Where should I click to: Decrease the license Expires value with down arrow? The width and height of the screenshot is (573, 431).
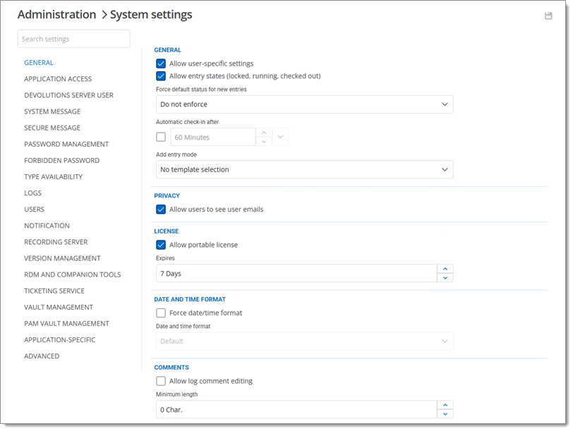[x=445, y=278]
